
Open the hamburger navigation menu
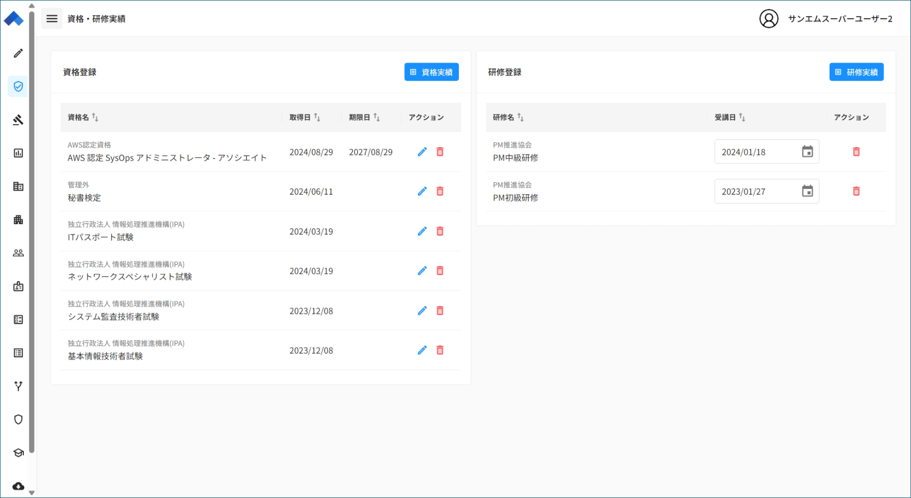[x=52, y=19]
